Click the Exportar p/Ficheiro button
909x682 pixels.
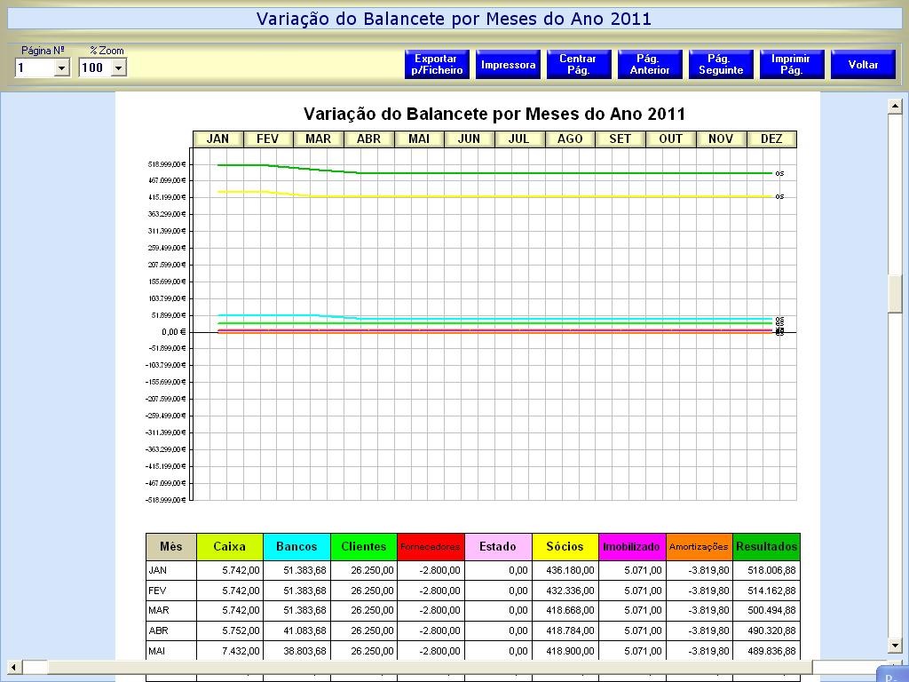[437, 65]
